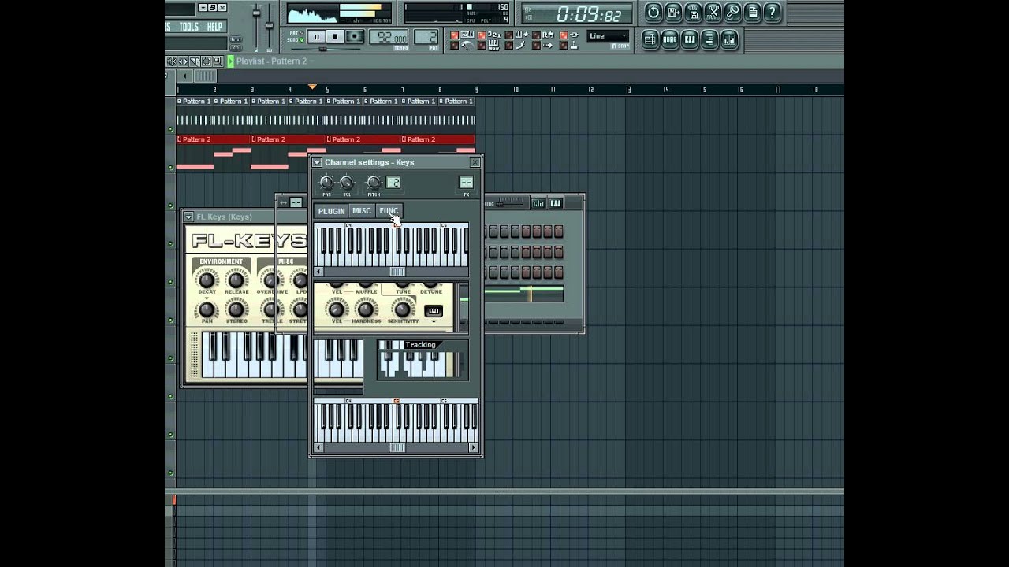Switch to the MISC tab
This screenshot has width=1009, height=567.
362,211
